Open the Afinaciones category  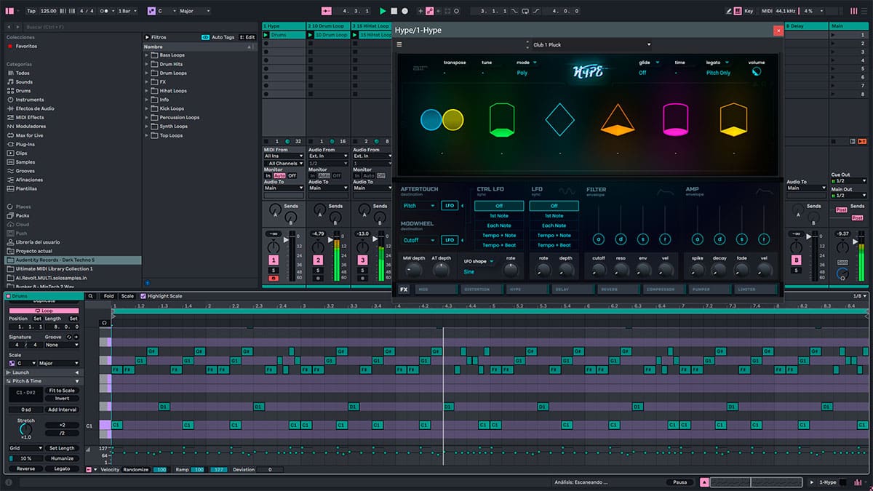pyautogui.click(x=29, y=180)
